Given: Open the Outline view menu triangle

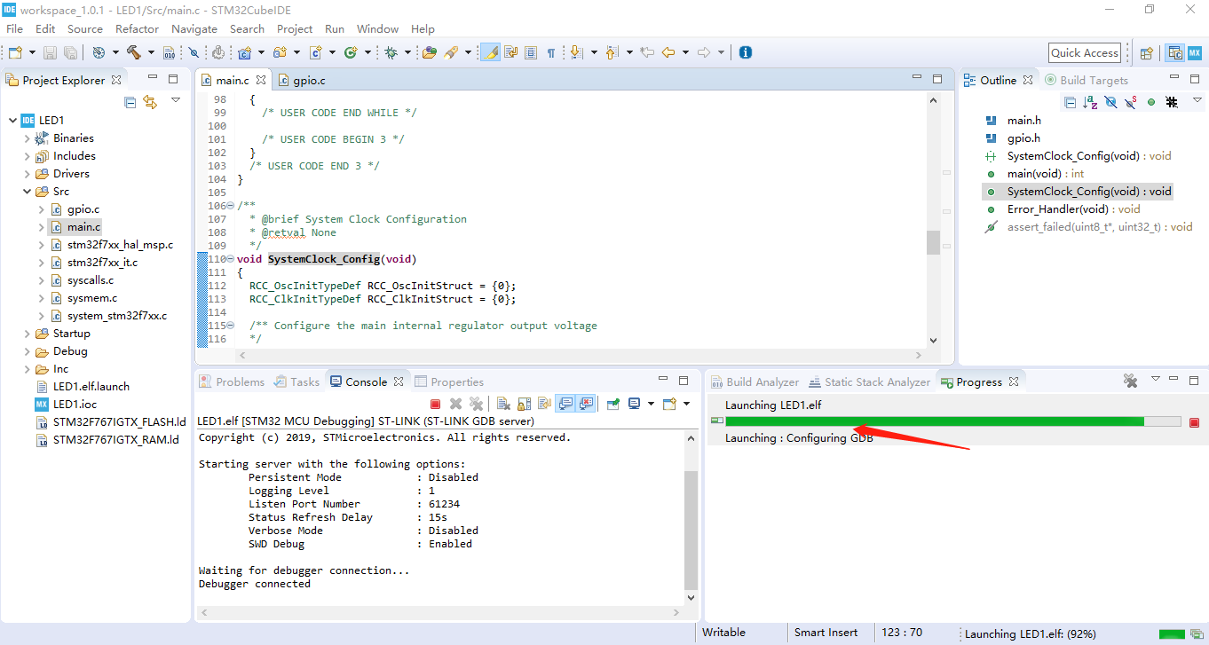Looking at the screenshot, I should click(1197, 100).
